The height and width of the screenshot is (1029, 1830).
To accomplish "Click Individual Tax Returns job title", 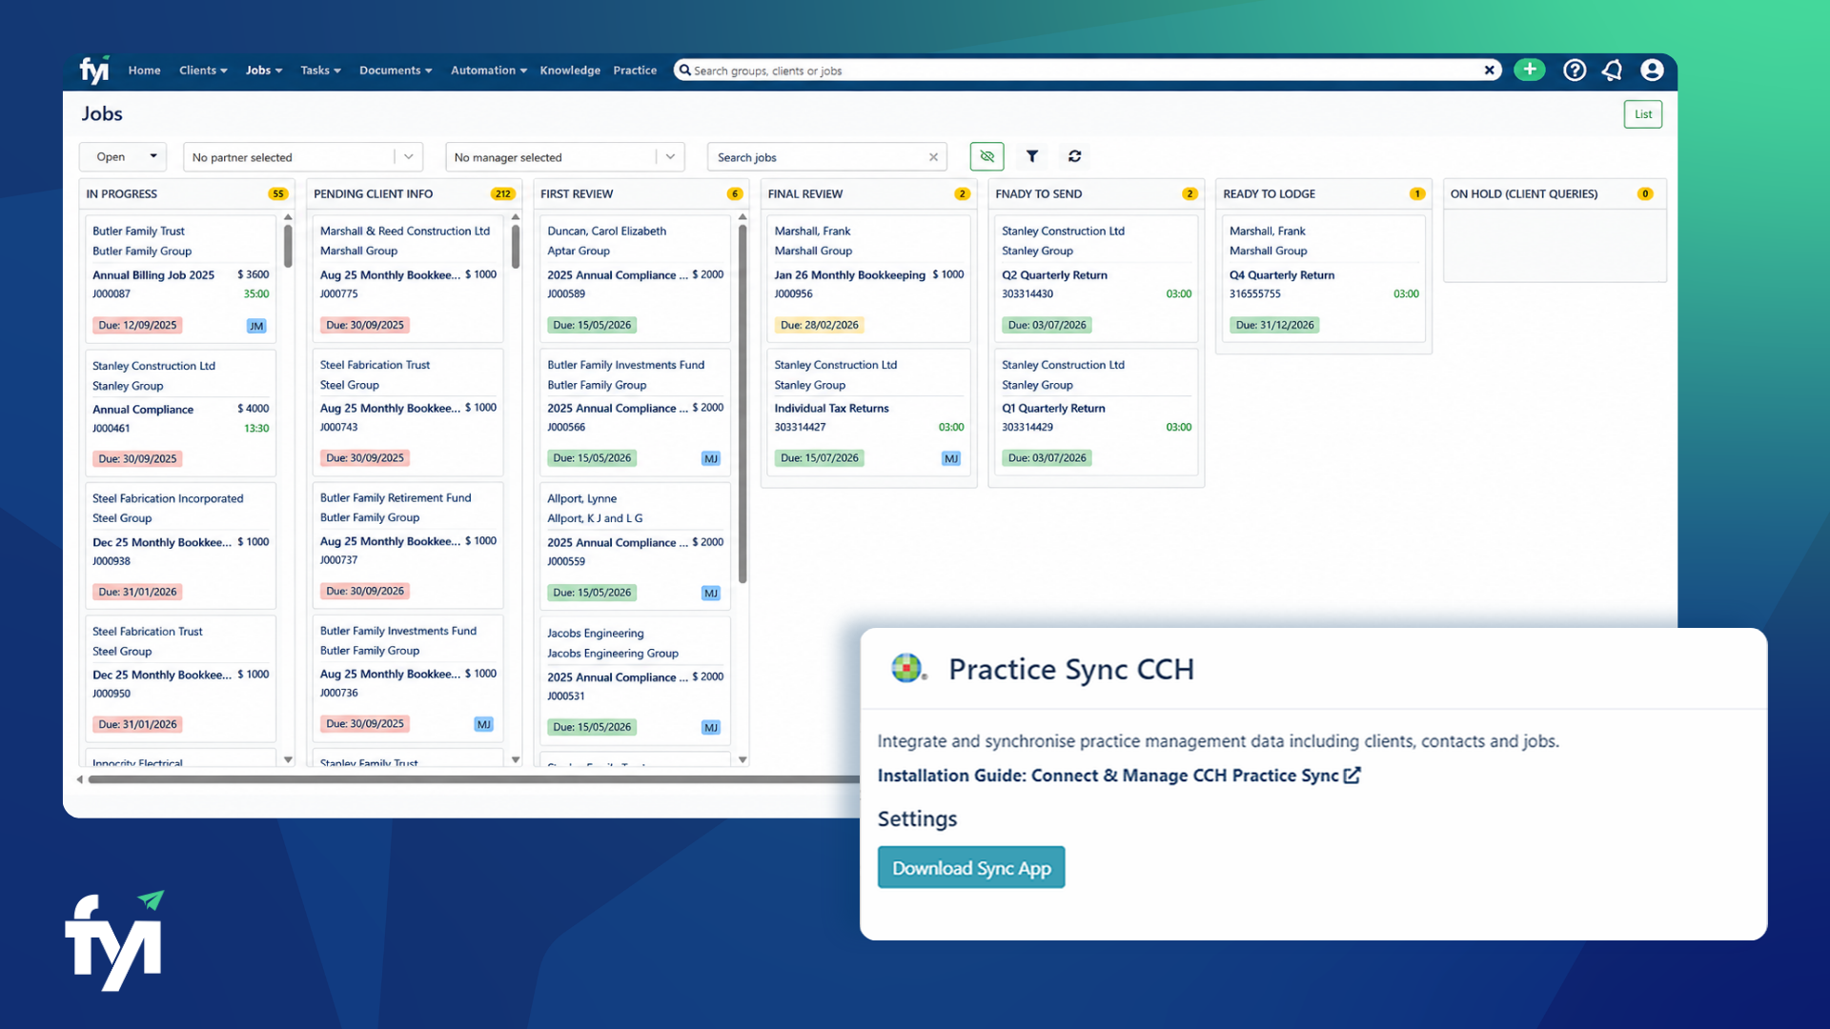I will coord(831,409).
